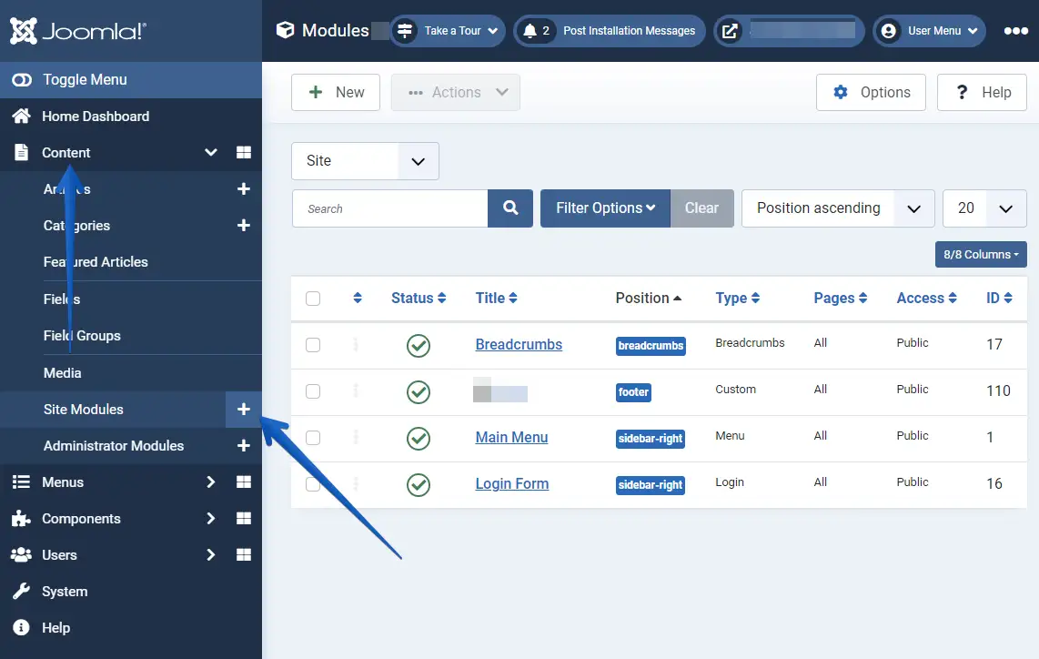Open the Position ascending sort dropdown
The height and width of the screenshot is (659, 1039).
[838, 208]
